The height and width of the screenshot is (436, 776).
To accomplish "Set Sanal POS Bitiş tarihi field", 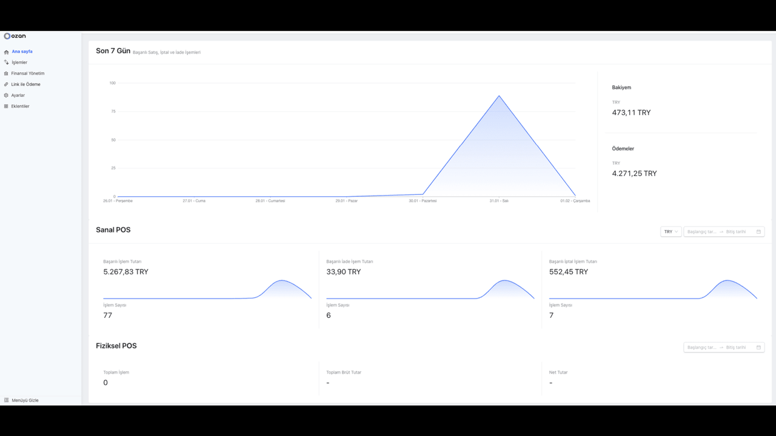I will 736,232.
